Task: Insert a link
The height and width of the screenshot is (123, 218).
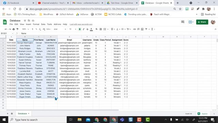Action: click(x=135, y=29)
